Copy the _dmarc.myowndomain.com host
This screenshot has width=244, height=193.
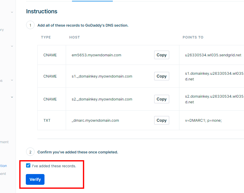coord(162,120)
